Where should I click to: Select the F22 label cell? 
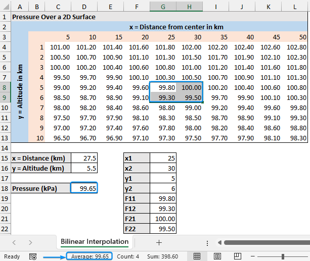[137, 229]
